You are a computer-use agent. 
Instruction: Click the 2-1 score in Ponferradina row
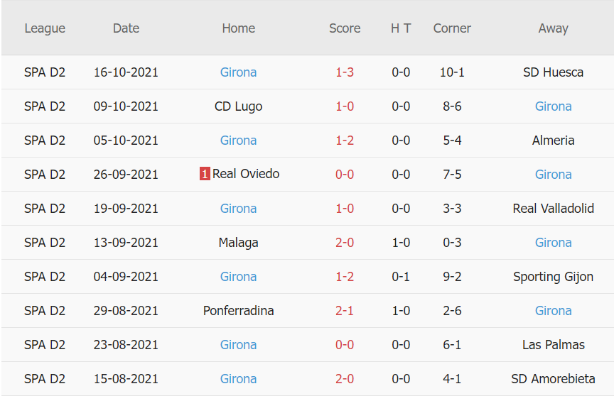[x=345, y=311]
